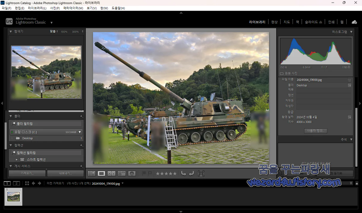Click the 사용자 정의 button
This screenshot has width=362, height=213.
(x=315, y=131)
